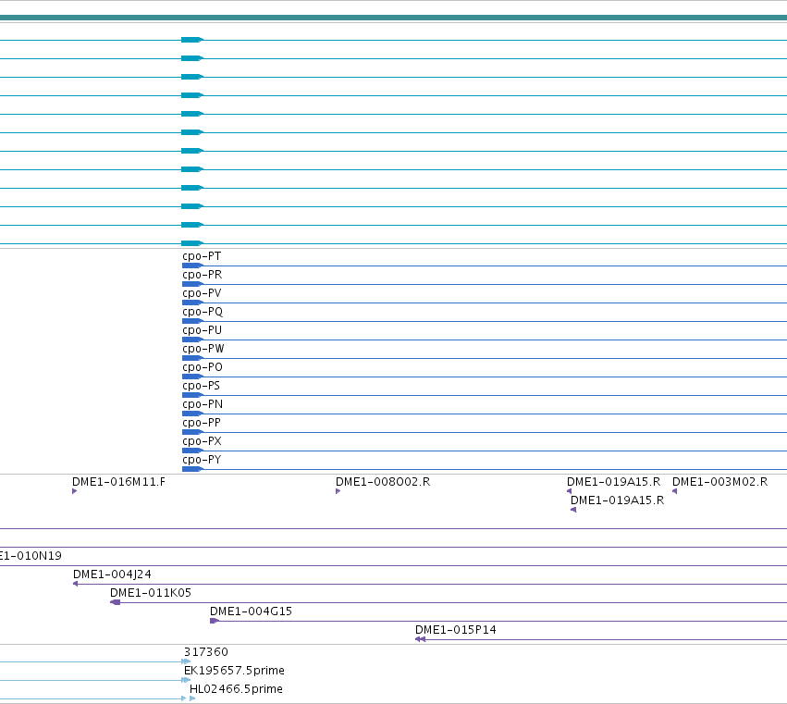Image resolution: width=787 pixels, height=704 pixels.
Task: Click the cpo-PO transcript label
Action: point(203,367)
